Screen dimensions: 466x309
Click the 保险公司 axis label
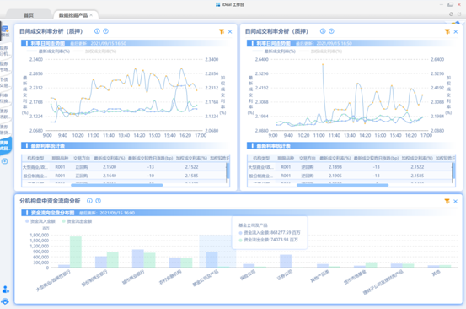tap(248, 275)
